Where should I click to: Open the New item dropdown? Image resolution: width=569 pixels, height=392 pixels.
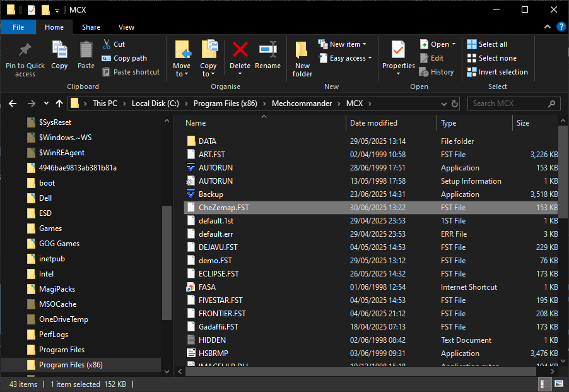click(343, 44)
